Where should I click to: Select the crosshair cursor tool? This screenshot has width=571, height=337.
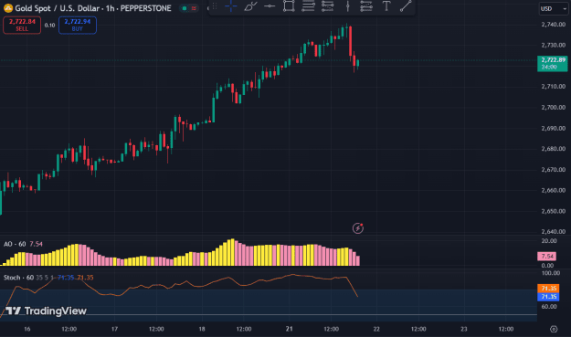(x=231, y=6)
